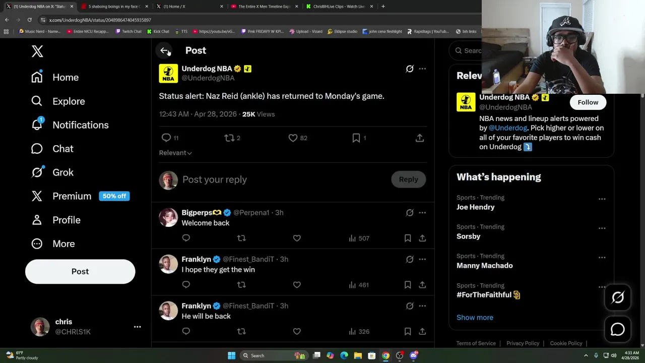Like the 'He will be back' reply
The height and width of the screenshot is (363, 645).
pos(297,331)
